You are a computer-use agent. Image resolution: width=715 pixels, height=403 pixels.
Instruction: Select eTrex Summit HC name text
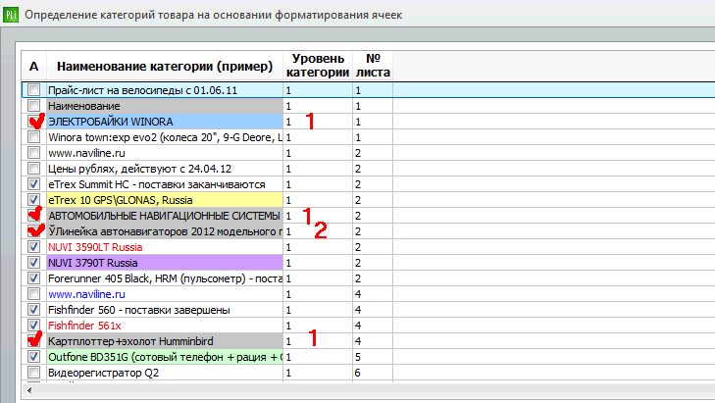[x=156, y=184]
